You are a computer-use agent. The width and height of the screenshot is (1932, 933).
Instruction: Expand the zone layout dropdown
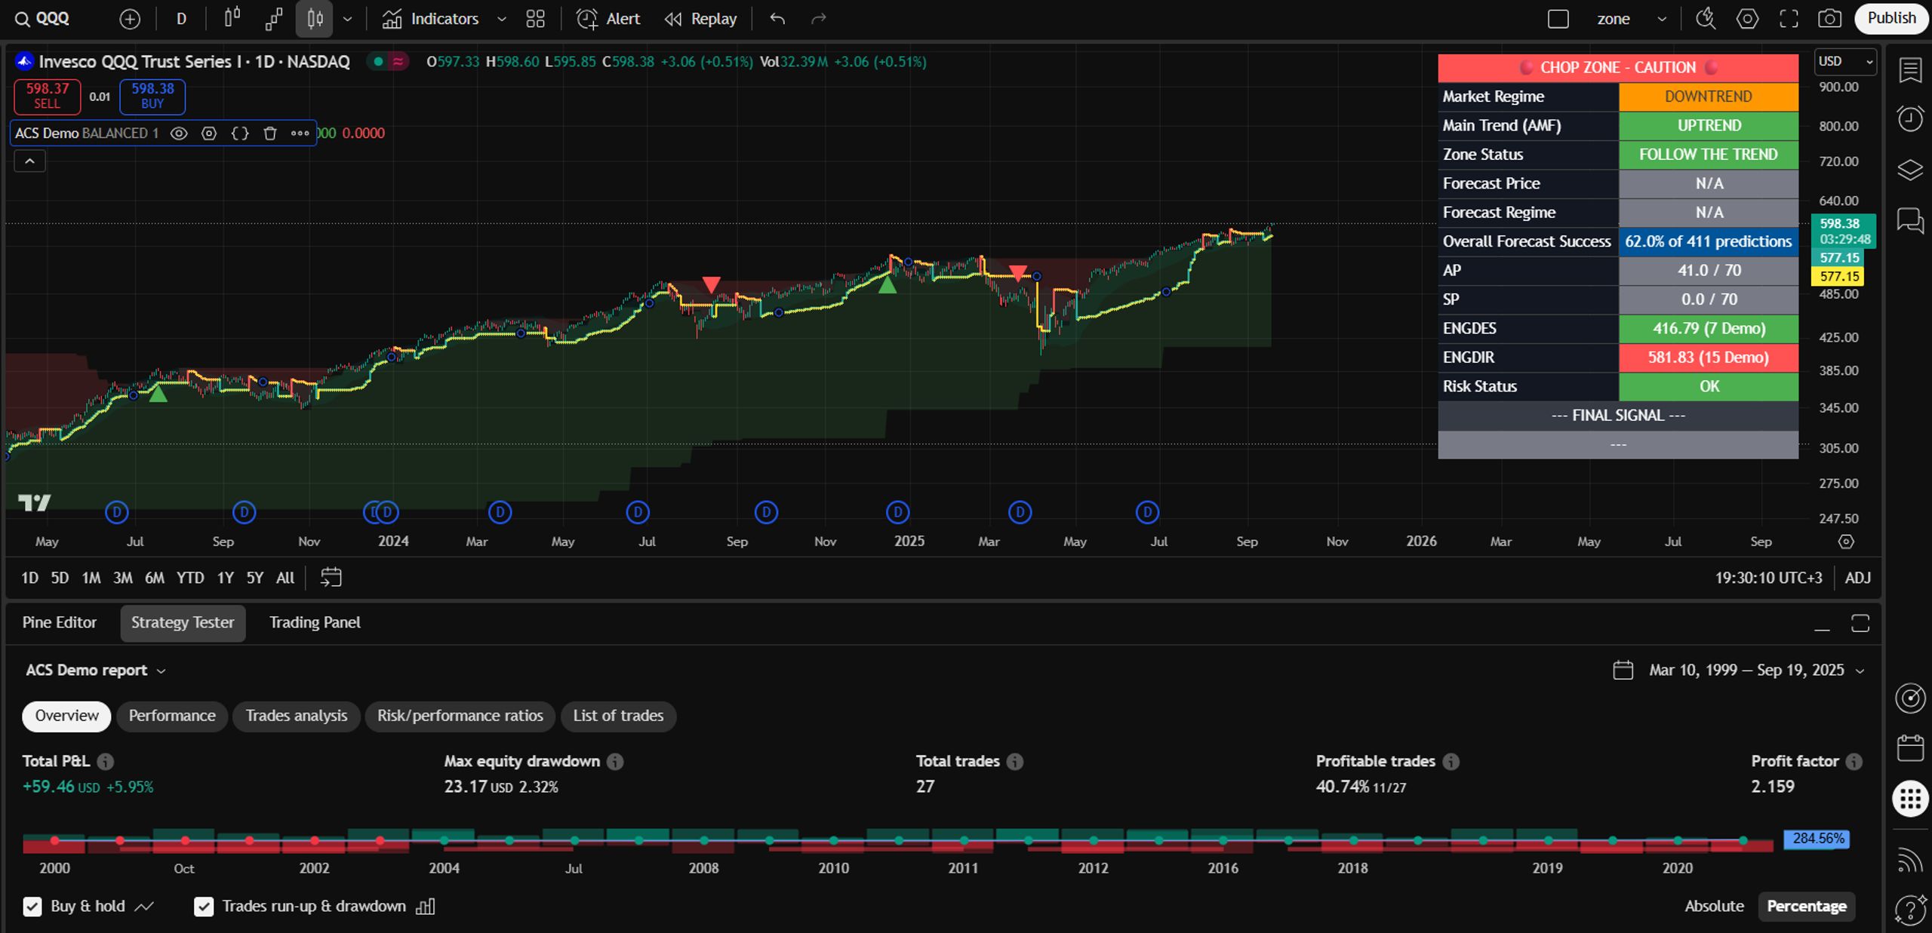(1661, 19)
